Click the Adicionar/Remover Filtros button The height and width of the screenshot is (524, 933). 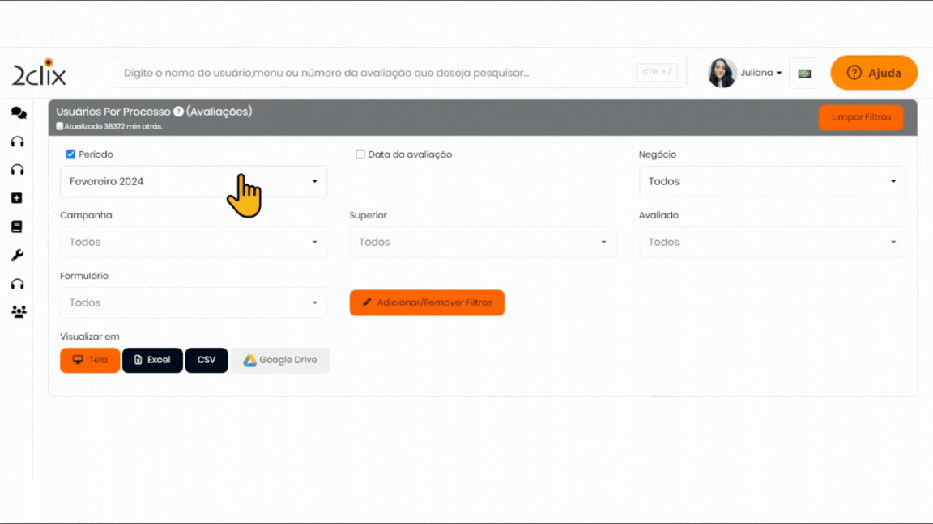[427, 302]
